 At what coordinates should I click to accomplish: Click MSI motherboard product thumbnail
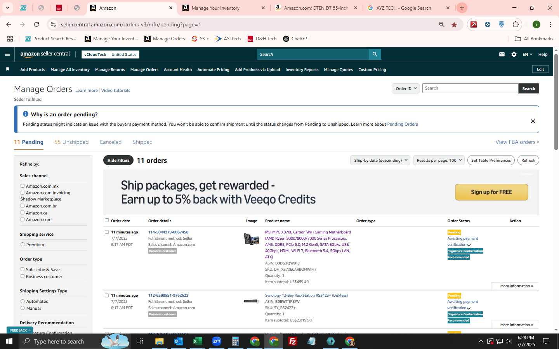(252, 238)
